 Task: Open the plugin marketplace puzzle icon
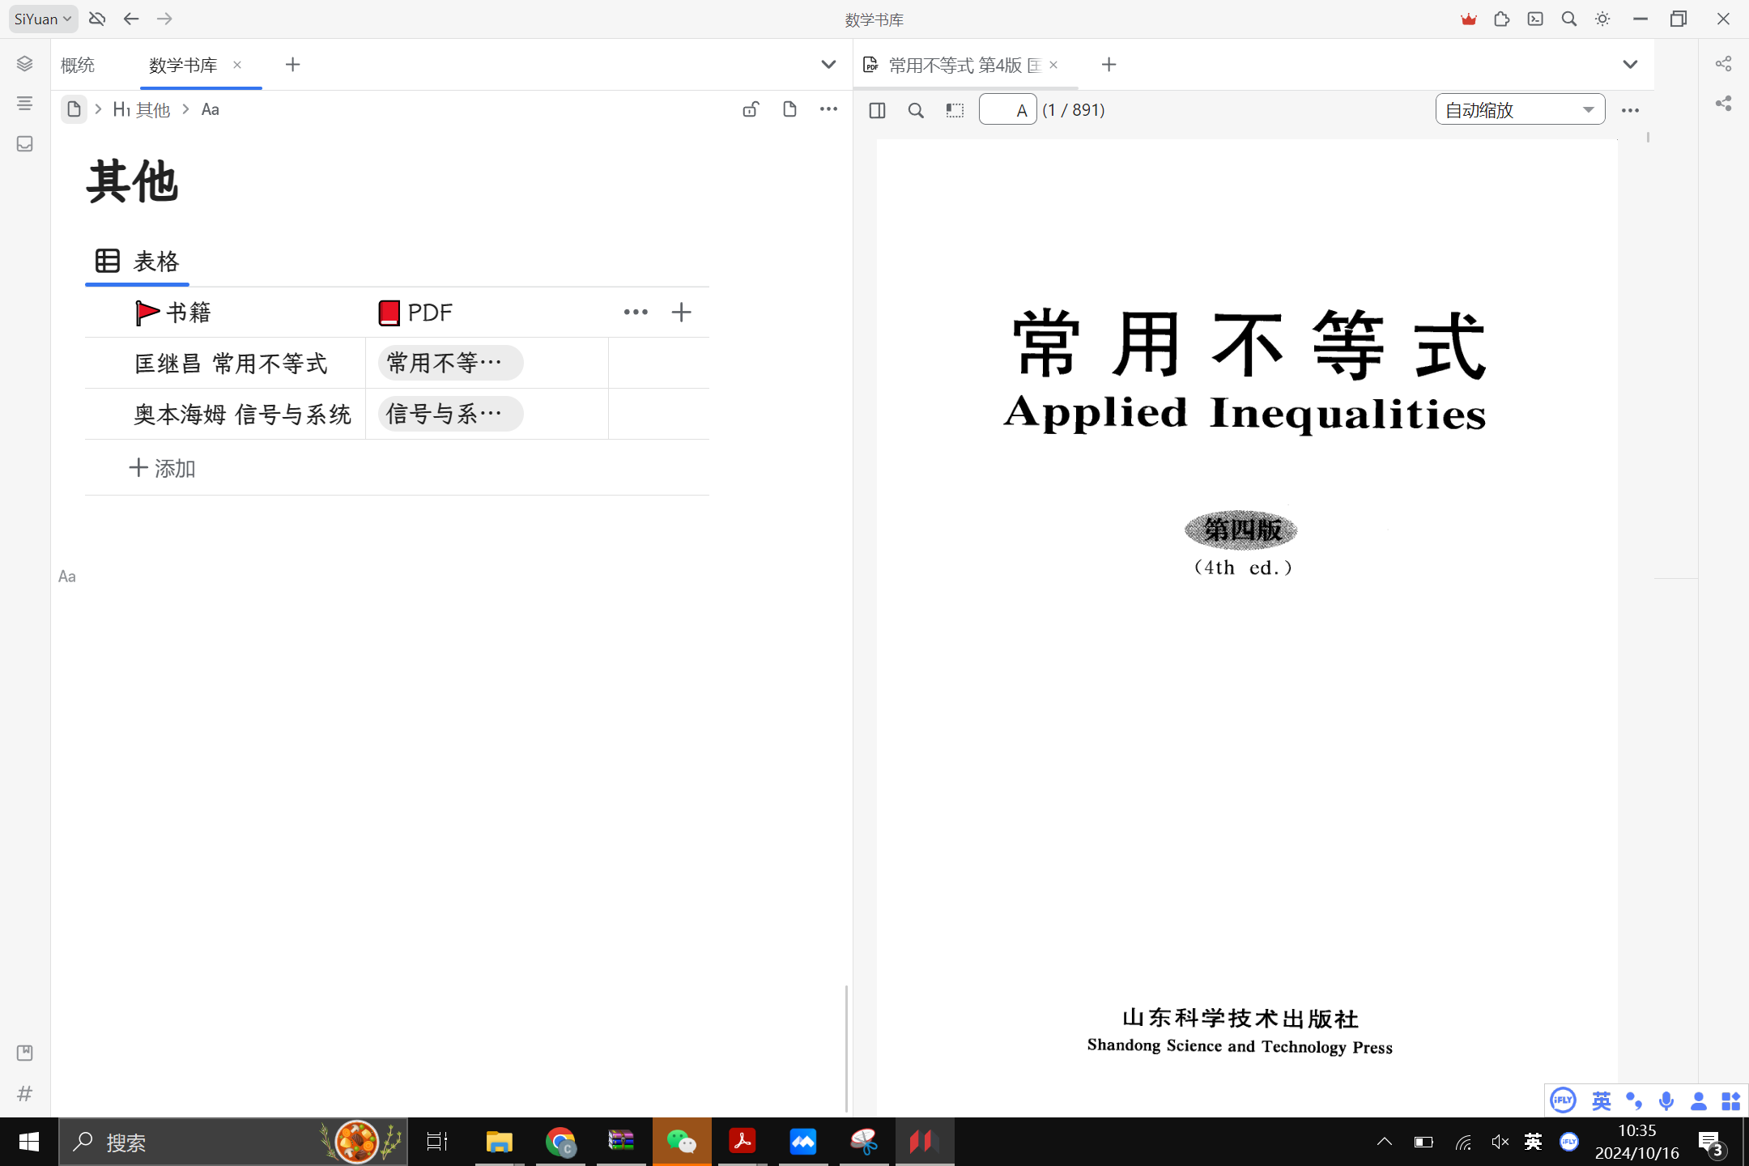tap(1502, 19)
